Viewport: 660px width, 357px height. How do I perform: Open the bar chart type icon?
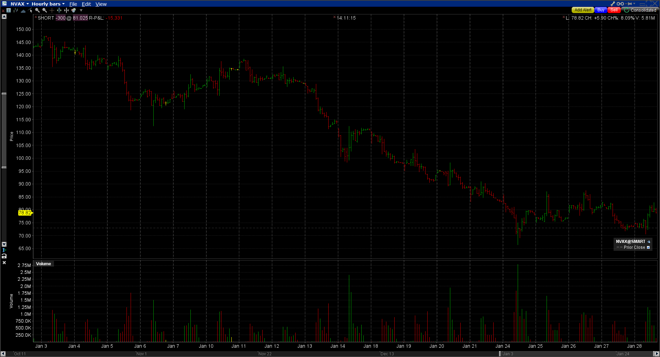click(16, 10)
